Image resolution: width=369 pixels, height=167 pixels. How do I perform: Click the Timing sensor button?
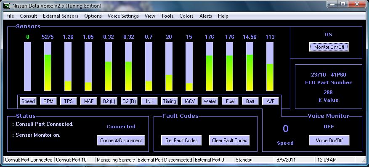(x=170, y=101)
